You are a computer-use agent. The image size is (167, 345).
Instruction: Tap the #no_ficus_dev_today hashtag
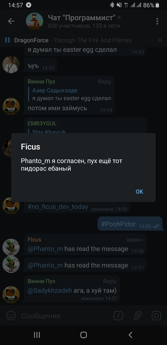58,207
